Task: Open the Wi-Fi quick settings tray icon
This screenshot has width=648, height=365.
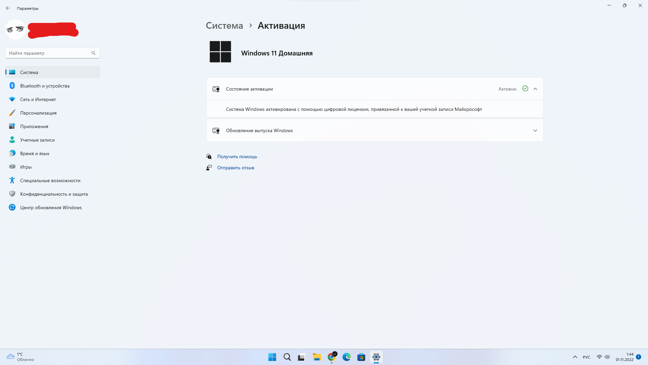Action: (599, 357)
